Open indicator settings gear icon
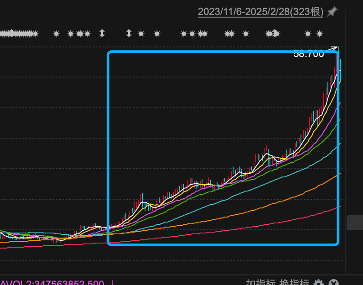 (318, 282)
